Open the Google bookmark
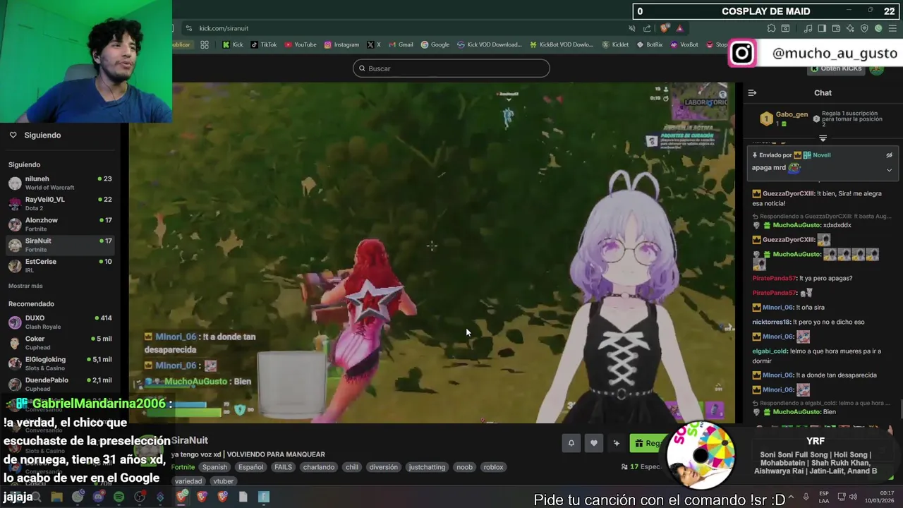The height and width of the screenshot is (508, 903). (x=435, y=44)
